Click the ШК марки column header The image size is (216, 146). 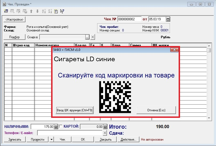click(x=179, y=45)
